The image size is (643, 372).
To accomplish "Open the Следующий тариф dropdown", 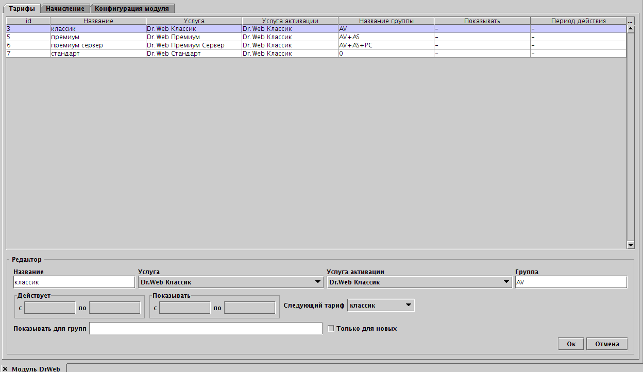I will 381,306.
